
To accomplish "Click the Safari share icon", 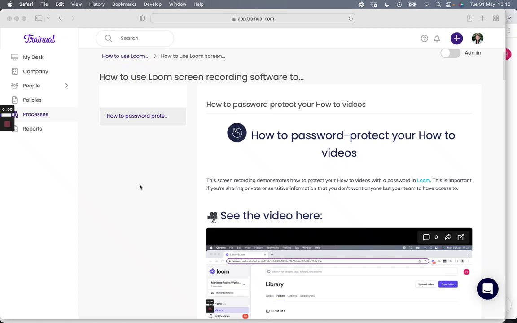I will pyautogui.click(x=469, y=18).
